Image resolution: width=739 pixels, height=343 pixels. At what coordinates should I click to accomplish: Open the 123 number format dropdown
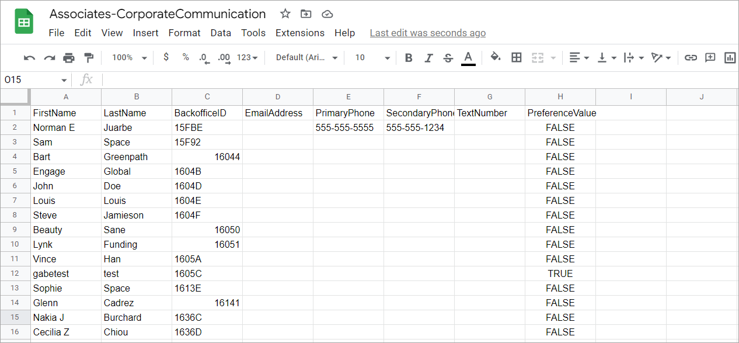247,58
